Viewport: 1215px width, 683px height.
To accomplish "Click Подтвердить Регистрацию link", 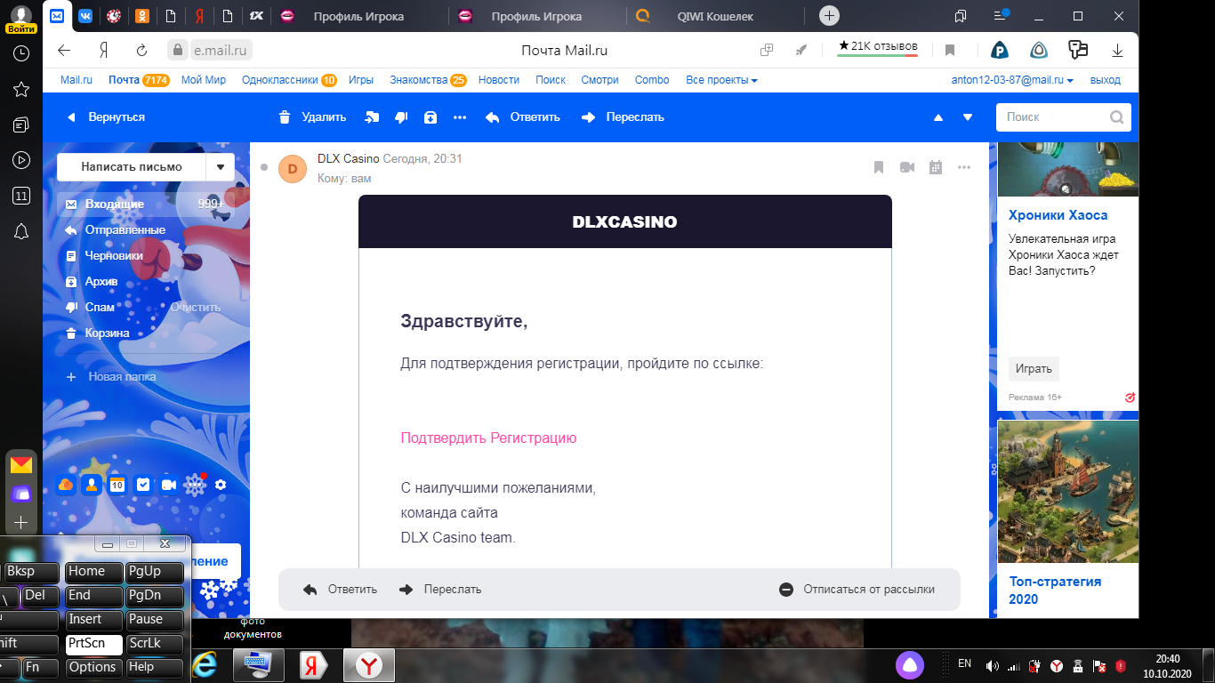I will point(488,438).
